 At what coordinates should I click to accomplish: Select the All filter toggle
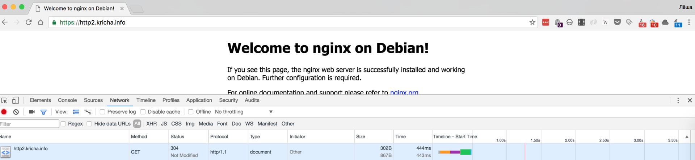click(x=137, y=124)
